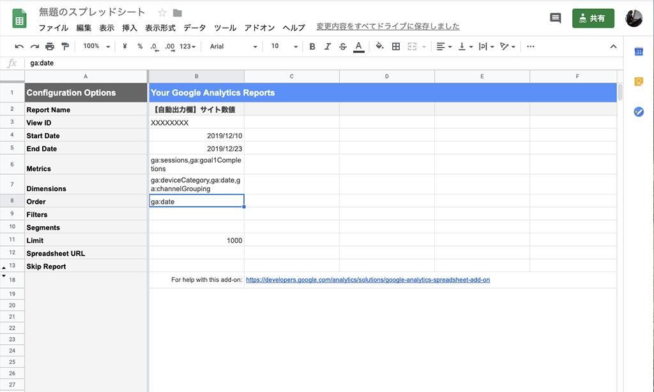Open the account profile avatar
This screenshot has width=654, height=392.
point(634,18)
